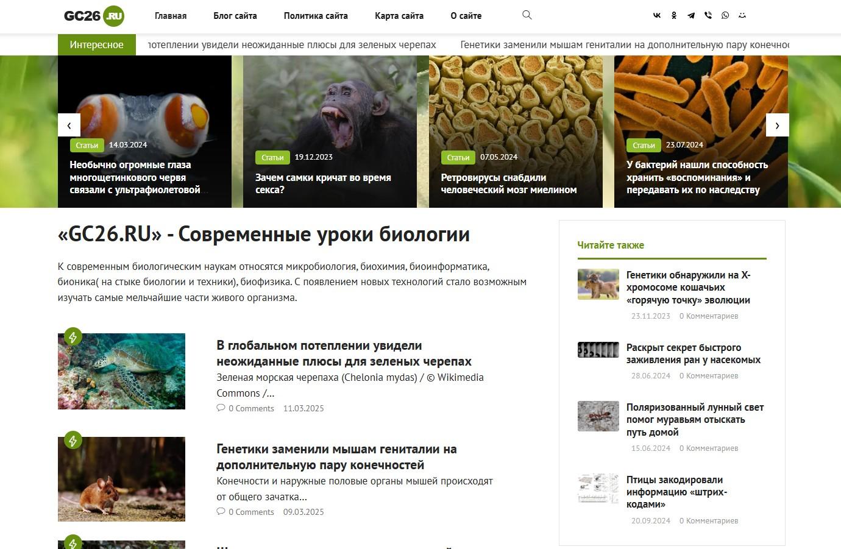Open sidebar article about cat X-chromosome

pyautogui.click(x=689, y=288)
